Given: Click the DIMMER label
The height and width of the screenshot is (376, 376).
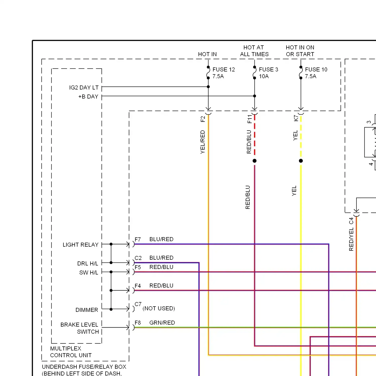Looking at the screenshot, I should click(x=87, y=310).
